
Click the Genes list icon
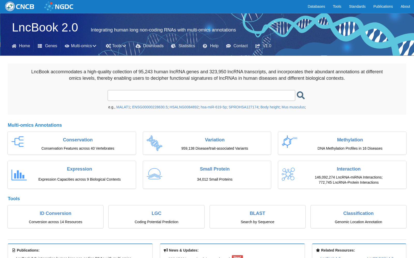tap(40, 46)
